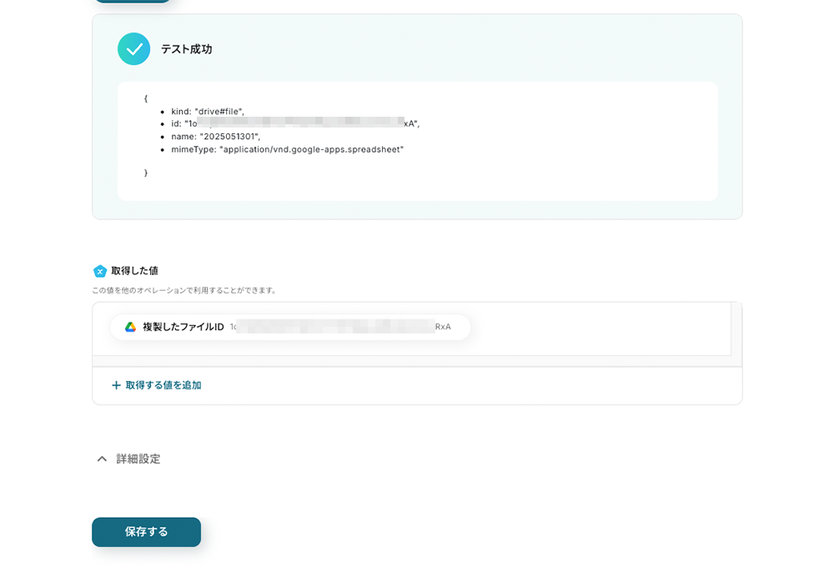834x581 pixels.
Task: Click the テスト成功 checkmark icon
Action: (x=134, y=49)
